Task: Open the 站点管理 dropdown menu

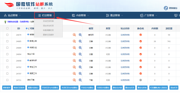Action: click(12, 15)
